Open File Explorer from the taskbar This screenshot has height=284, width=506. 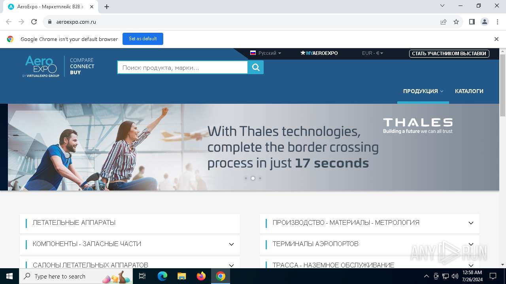(182, 276)
